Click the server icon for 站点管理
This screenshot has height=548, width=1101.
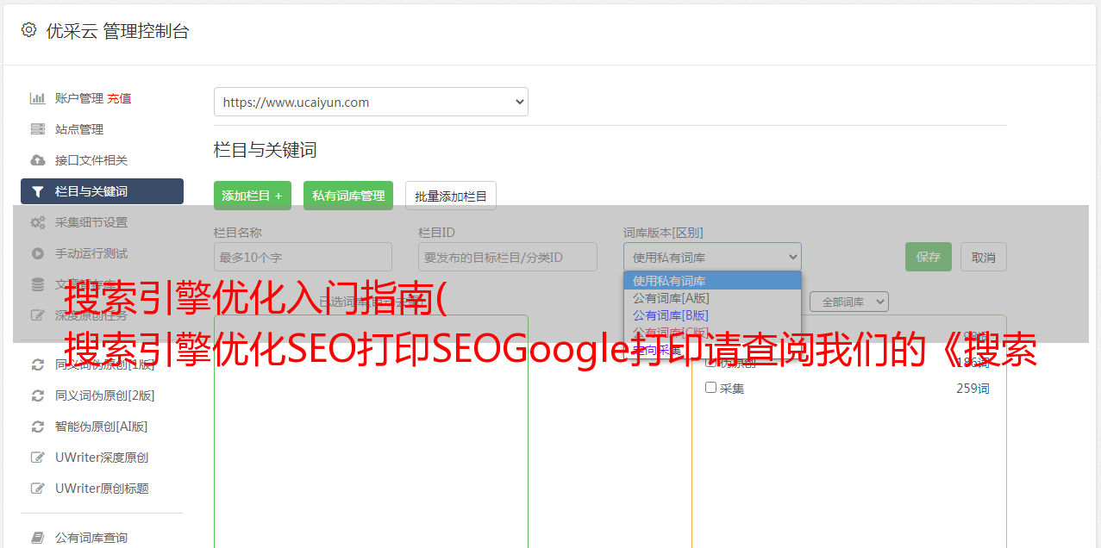click(38, 129)
